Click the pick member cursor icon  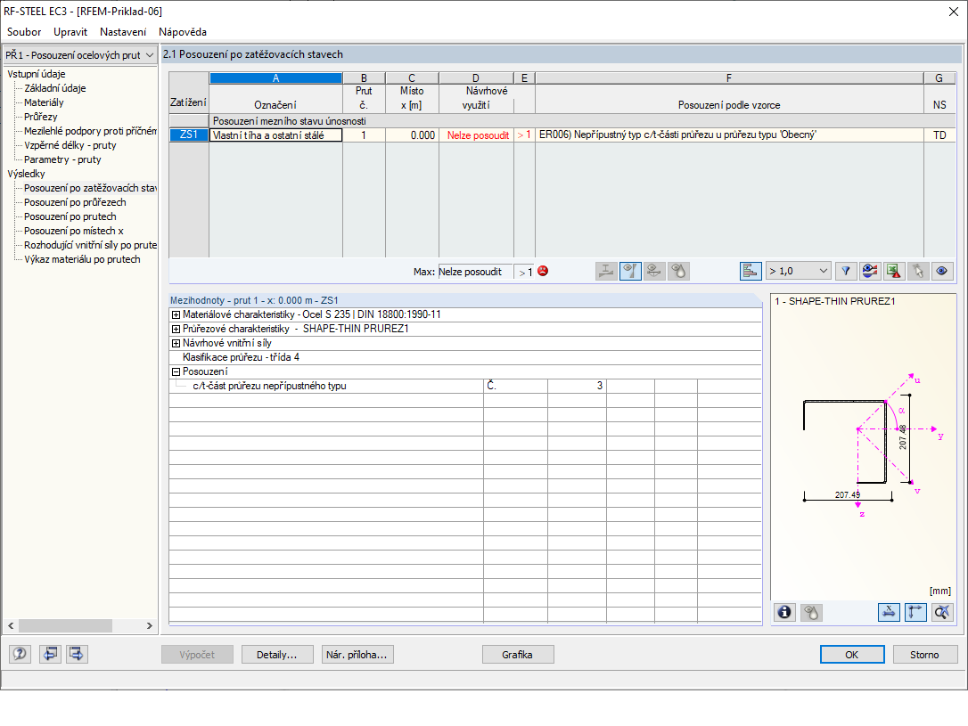[x=918, y=271]
